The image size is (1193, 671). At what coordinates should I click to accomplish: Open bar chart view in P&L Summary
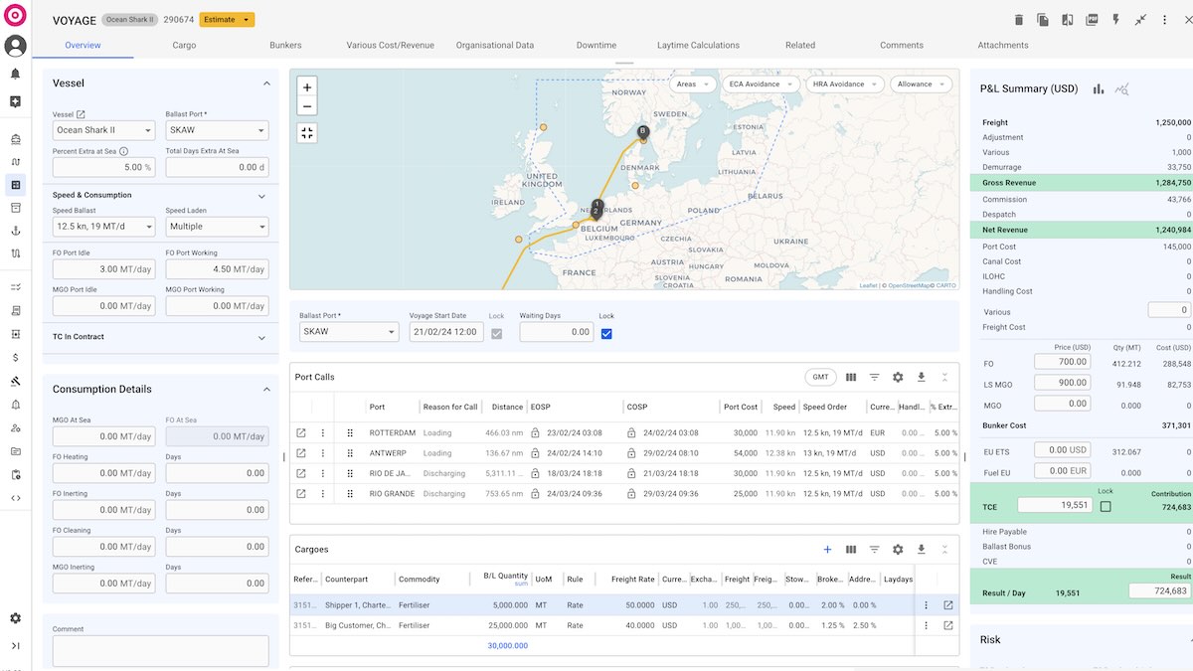click(x=1099, y=88)
